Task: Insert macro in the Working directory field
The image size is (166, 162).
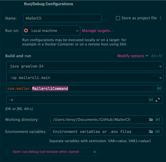Action: pyautogui.click(x=158, y=119)
